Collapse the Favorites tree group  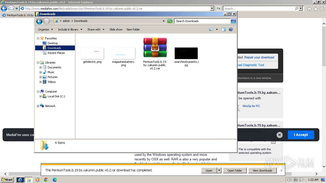pos(38,38)
